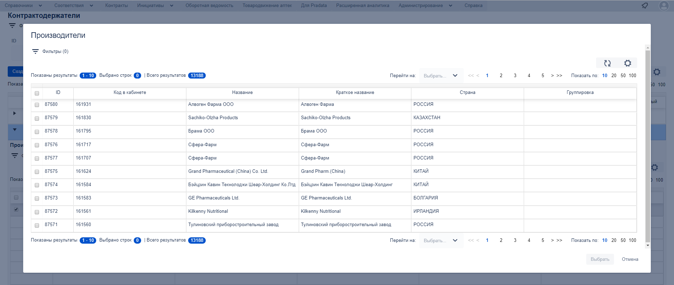The image size is (674, 285).
Task: Check the Kilkenny Nutritional row checkbox
Action: pyautogui.click(x=37, y=212)
